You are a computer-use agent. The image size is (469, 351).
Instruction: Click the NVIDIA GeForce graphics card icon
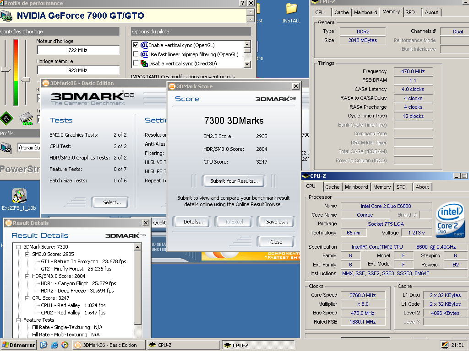point(6,16)
